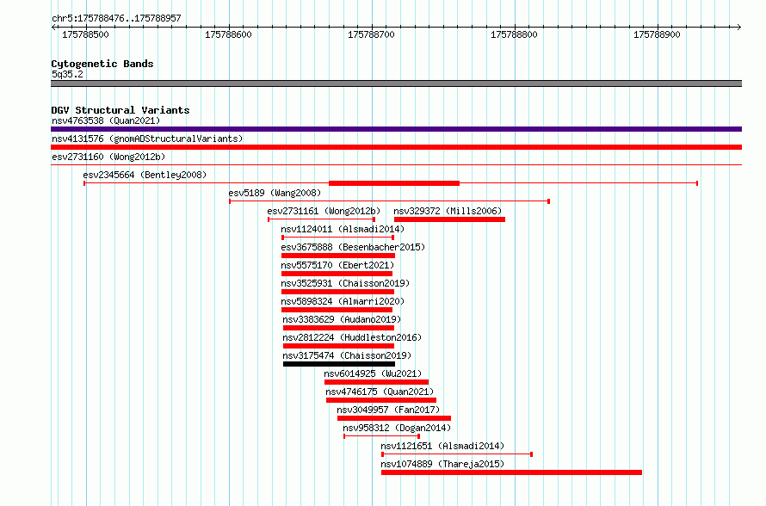Click the nsv3049957 (Fan2017) label
Screen dimensions: 766x506
pos(388,410)
